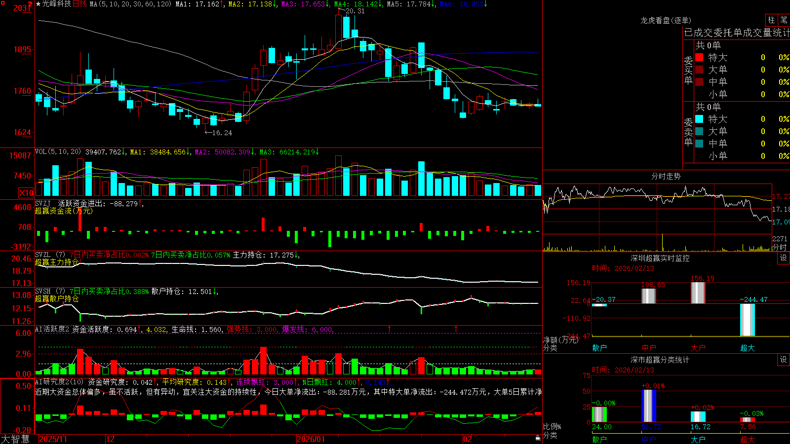The image size is (790, 444).
Task: Click the SVZL (7) indicator label
Action: (x=50, y=255)
